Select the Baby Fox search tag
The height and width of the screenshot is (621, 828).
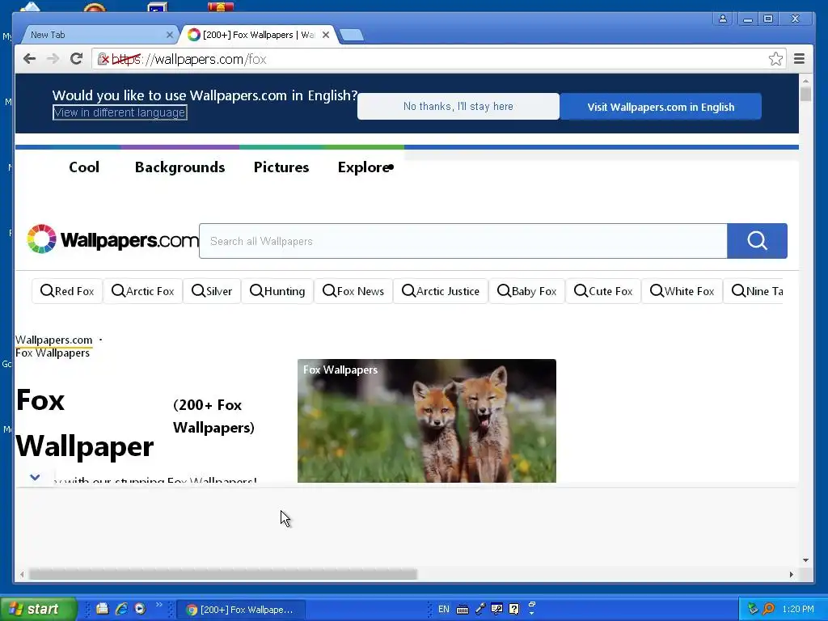[527, 291]
